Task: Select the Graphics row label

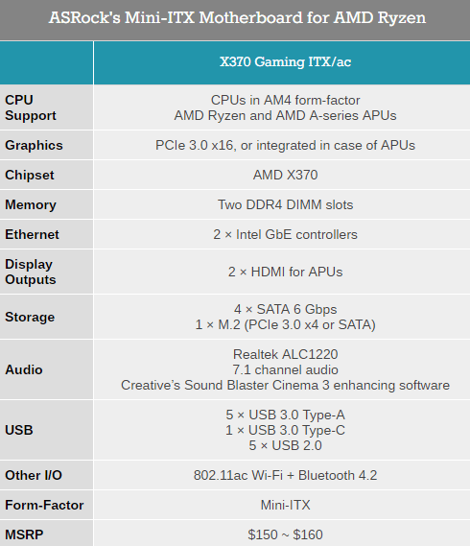Action: tap(34, 145)
